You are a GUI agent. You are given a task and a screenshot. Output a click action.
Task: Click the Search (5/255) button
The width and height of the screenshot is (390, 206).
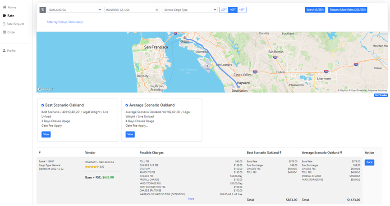pyautogui.click(x=315, y=10)
